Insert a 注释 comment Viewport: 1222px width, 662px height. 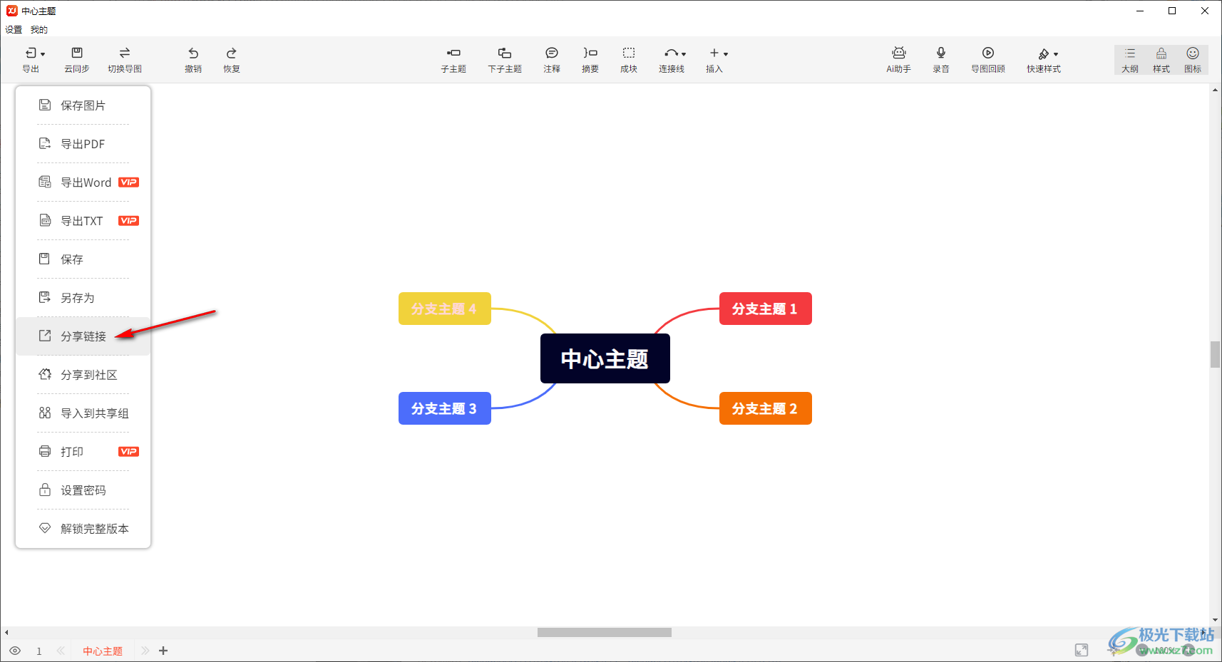[552, 60]
